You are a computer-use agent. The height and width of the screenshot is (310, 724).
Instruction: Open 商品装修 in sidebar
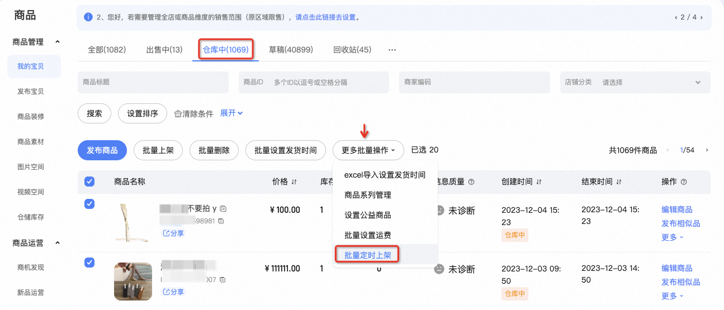click(31, 117)
